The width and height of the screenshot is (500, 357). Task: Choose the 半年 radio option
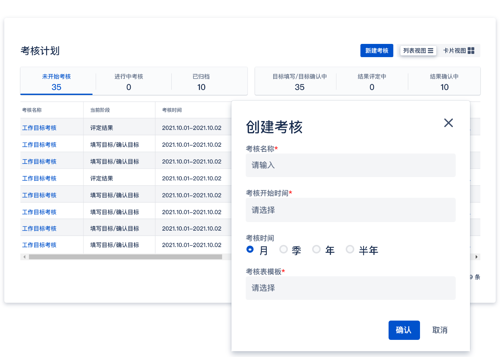(350, 249)
